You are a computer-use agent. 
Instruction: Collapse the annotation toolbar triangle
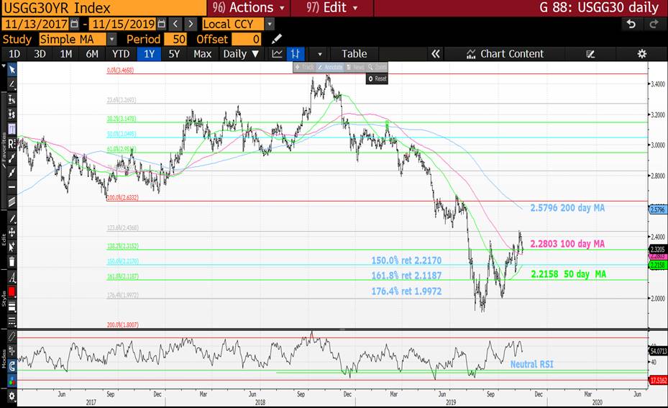(x=4, y=66)
